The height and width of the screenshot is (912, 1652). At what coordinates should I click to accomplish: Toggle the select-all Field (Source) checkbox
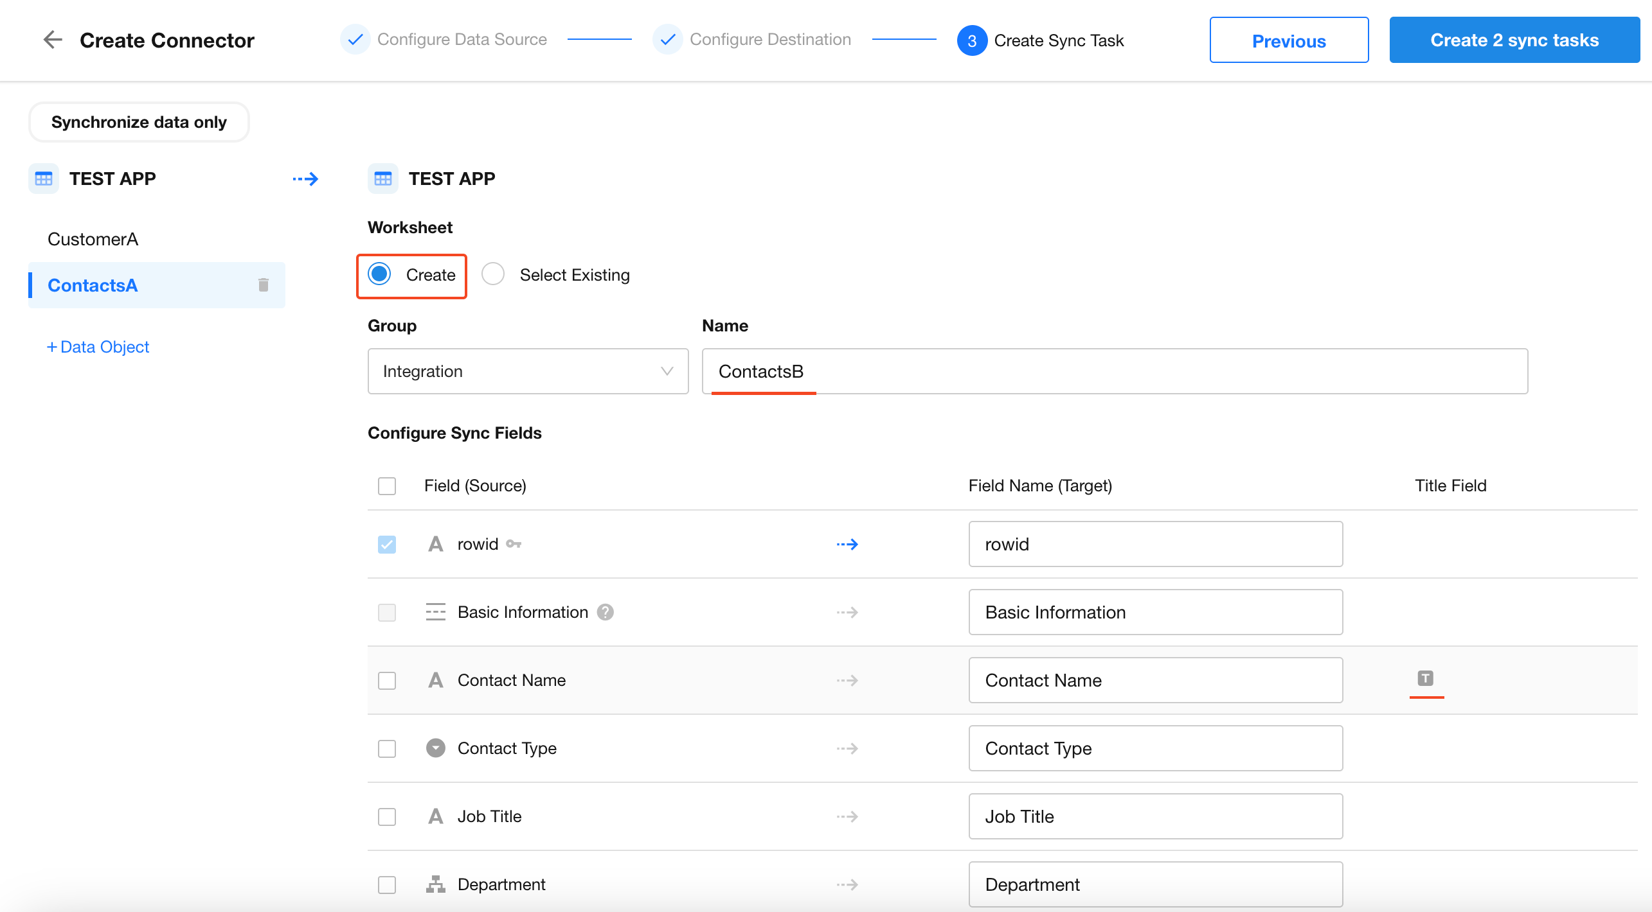(387, 486)
